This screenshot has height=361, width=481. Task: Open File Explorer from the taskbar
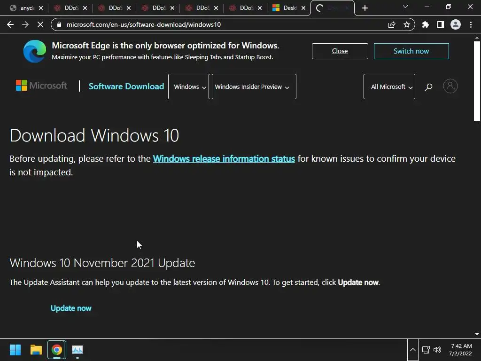(x=36, y=350)
